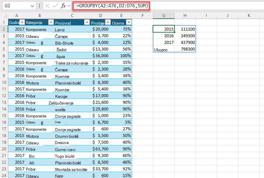Click product cell Bib-Shorts
Image resolution: width=264 pixels, height=178 pixels.
[72, 43]
